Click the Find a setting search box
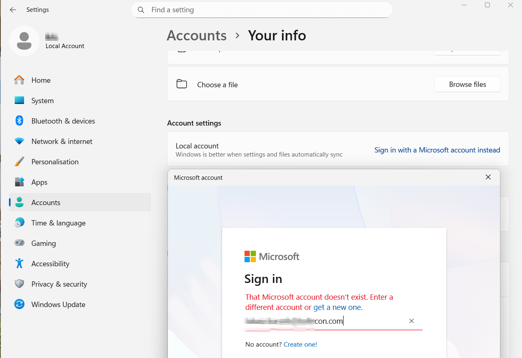Viewport: 522px width, 358px height. coord(262,10)
